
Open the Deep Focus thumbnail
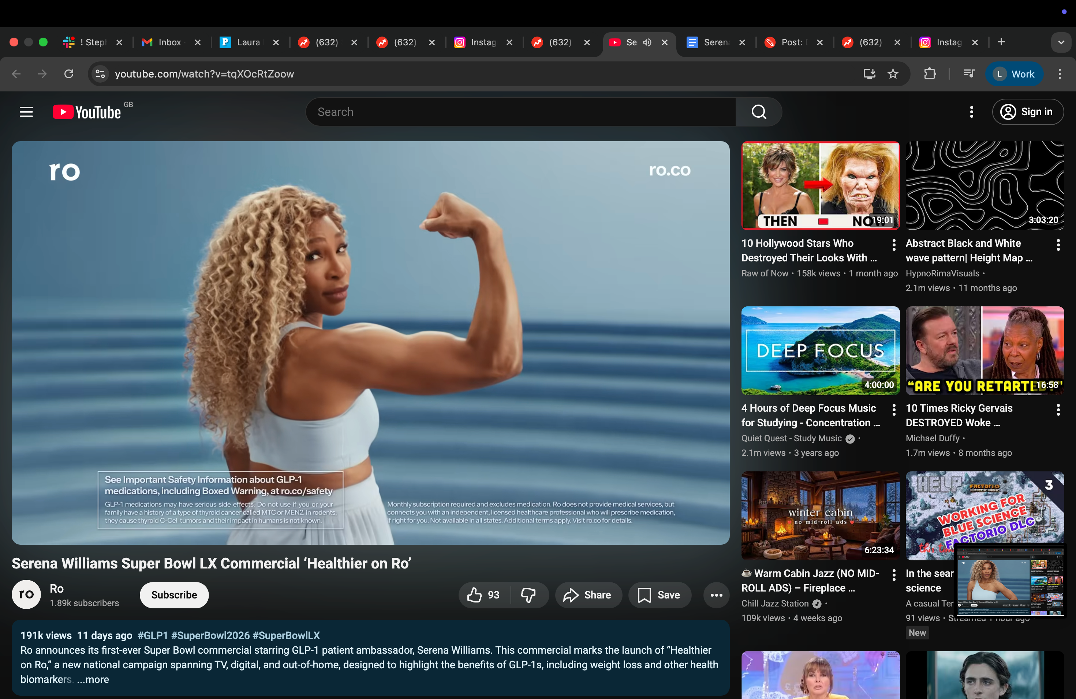(820, 350)
